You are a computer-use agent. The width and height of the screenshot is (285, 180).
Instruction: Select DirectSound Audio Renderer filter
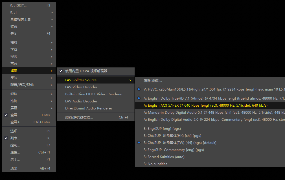96,108
